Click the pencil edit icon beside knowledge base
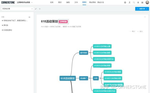Screen dimensions: 150x93 (36, 9)
